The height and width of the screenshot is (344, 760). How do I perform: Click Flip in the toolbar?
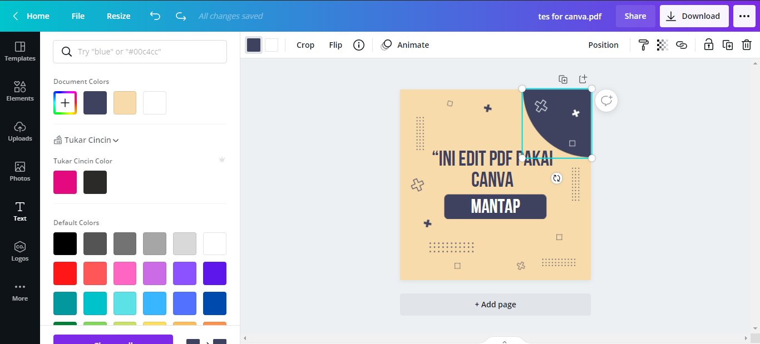(x=335, y=45)
